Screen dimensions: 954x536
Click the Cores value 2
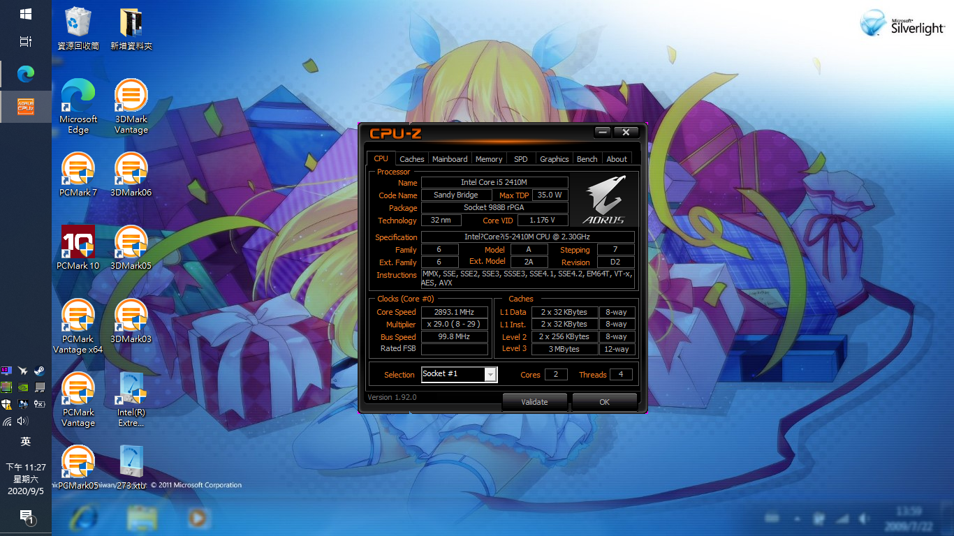point(556,374)
